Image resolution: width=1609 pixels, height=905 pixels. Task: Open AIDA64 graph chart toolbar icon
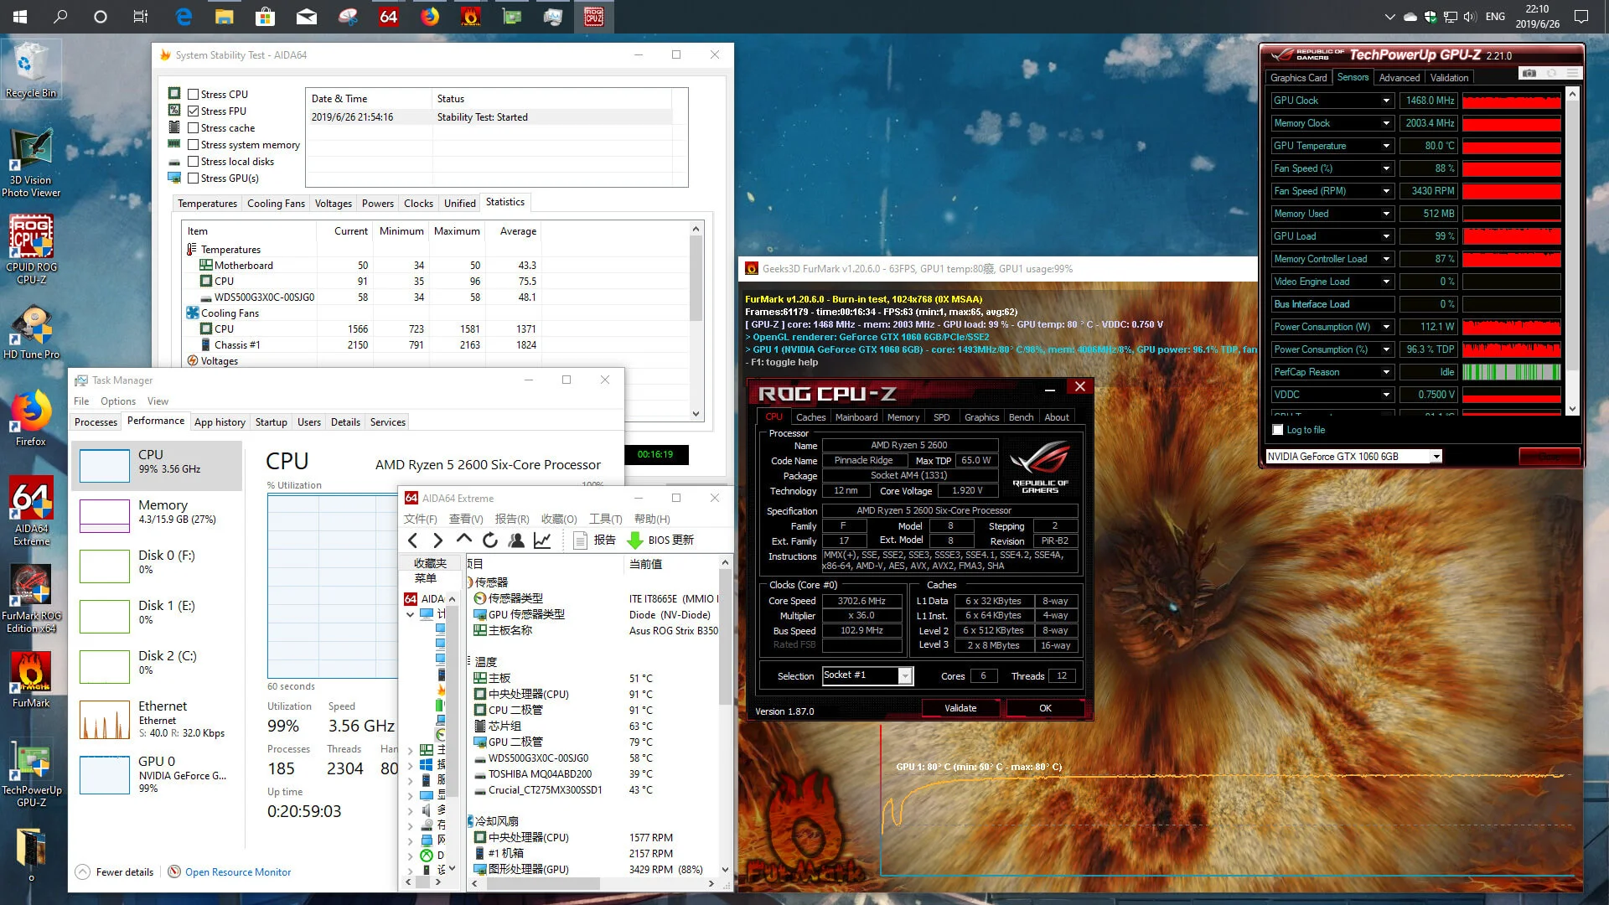[x=542, y=540]
